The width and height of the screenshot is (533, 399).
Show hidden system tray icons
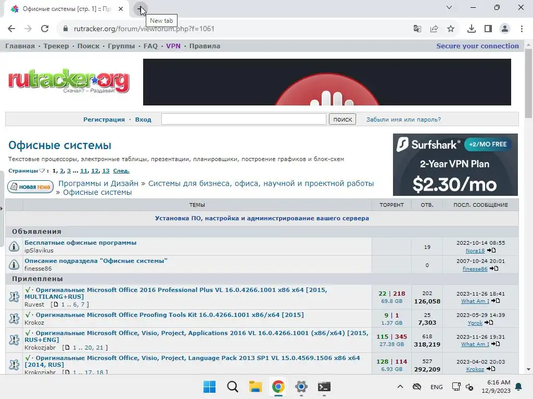click(400, 387)
